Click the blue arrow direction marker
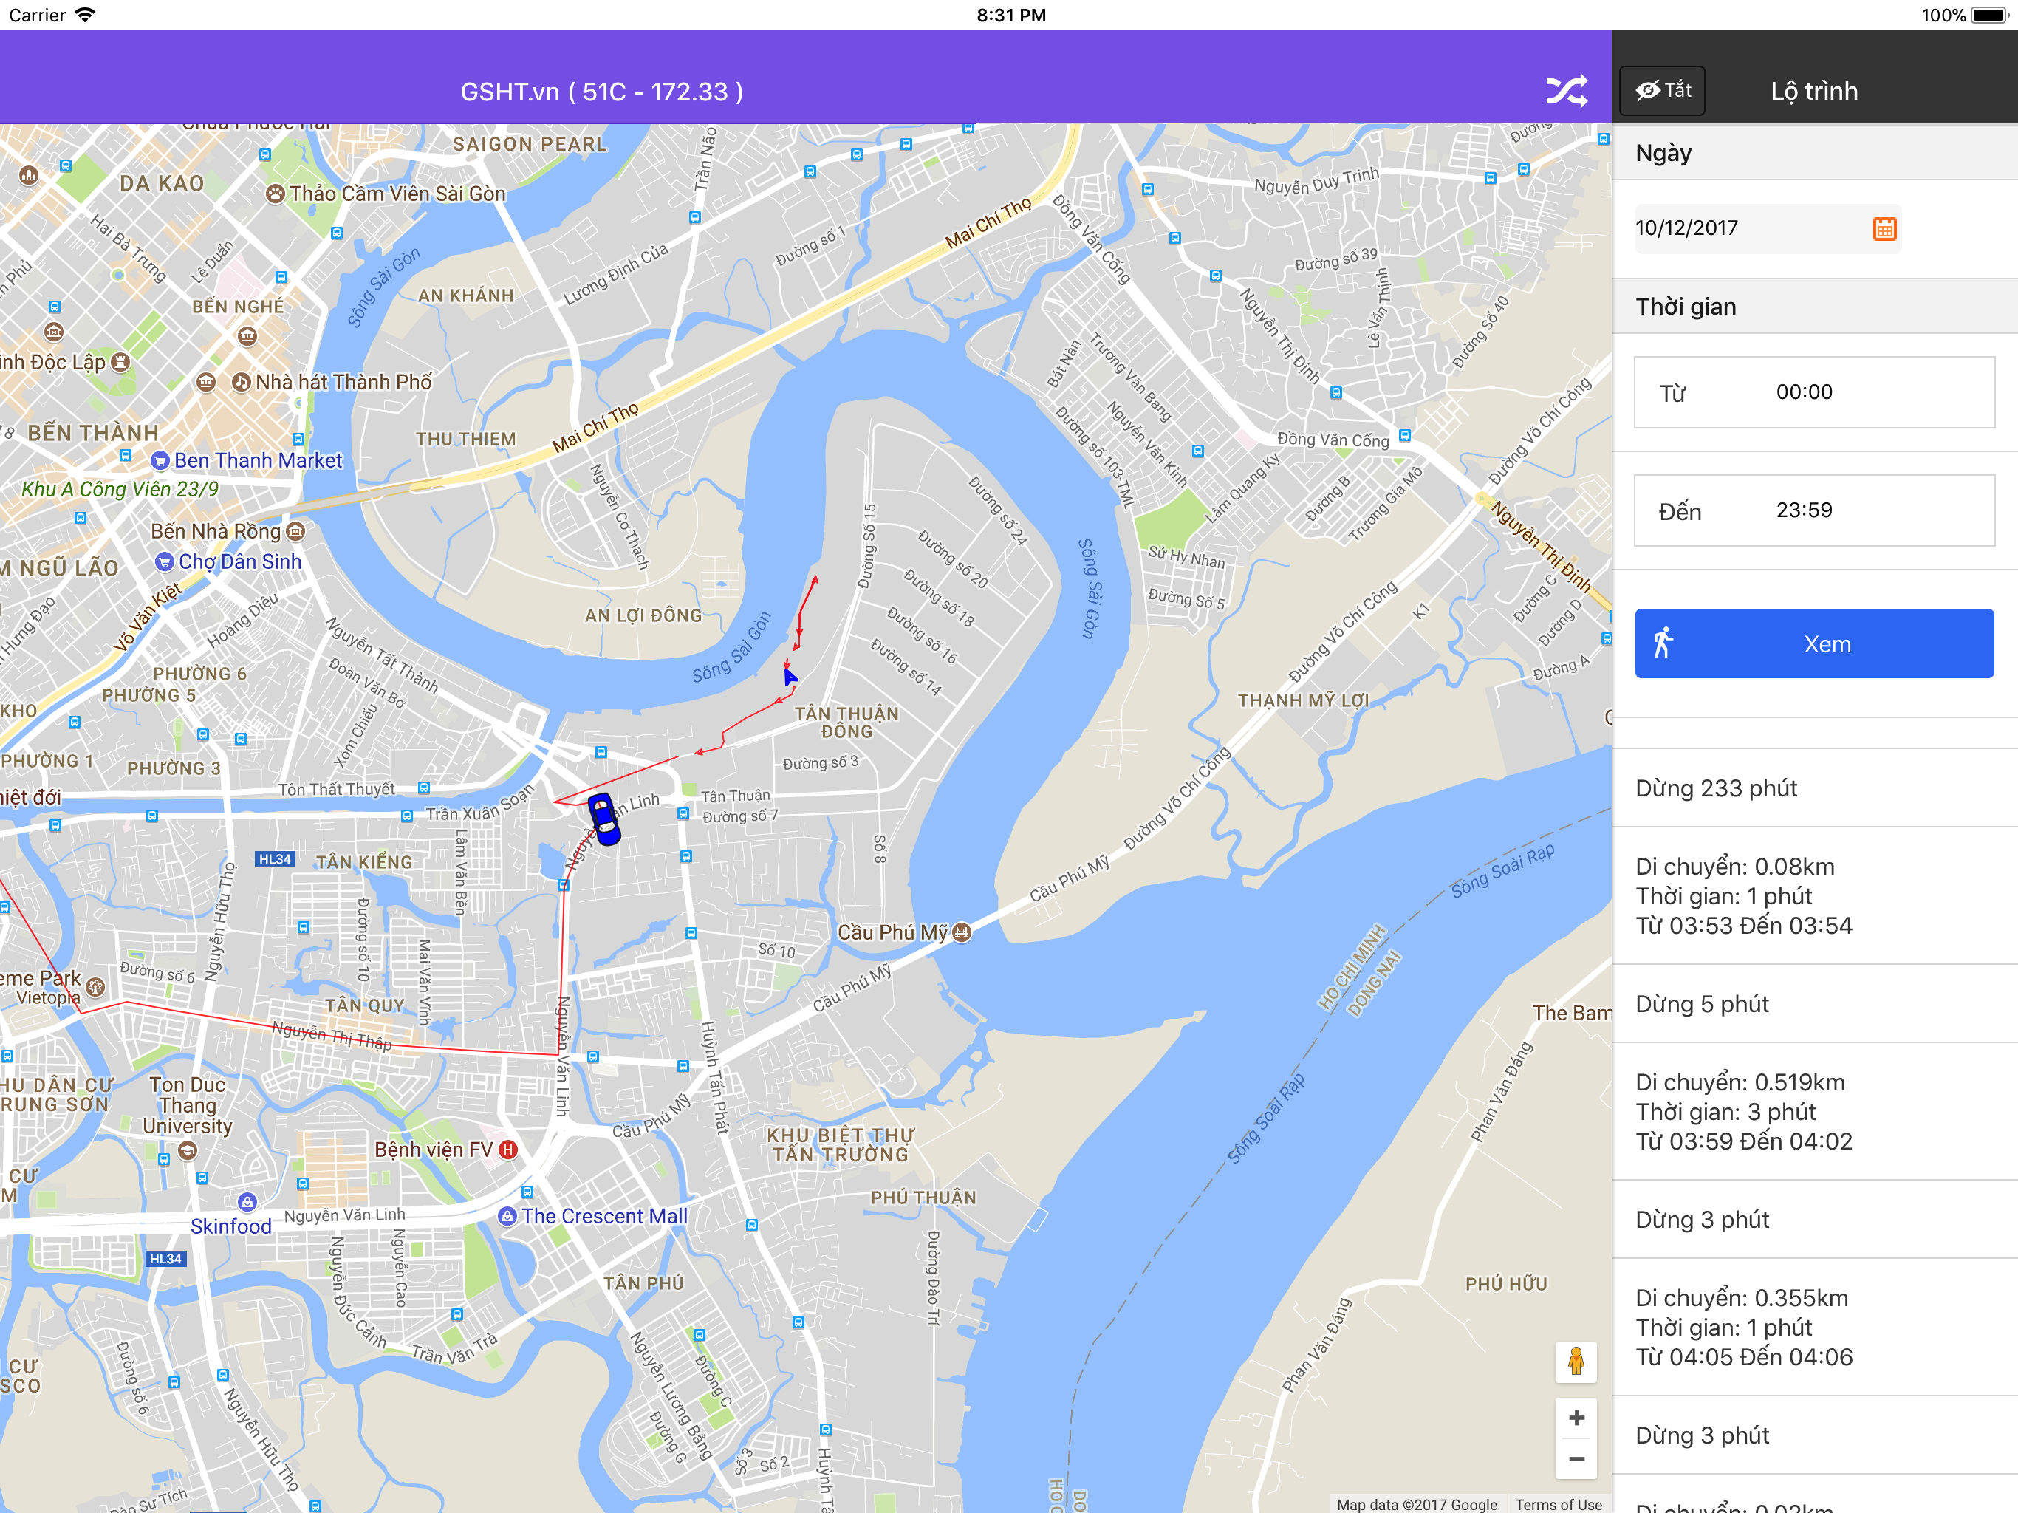The height and width of the screenshot is (1513, 2018). [789, 676]
